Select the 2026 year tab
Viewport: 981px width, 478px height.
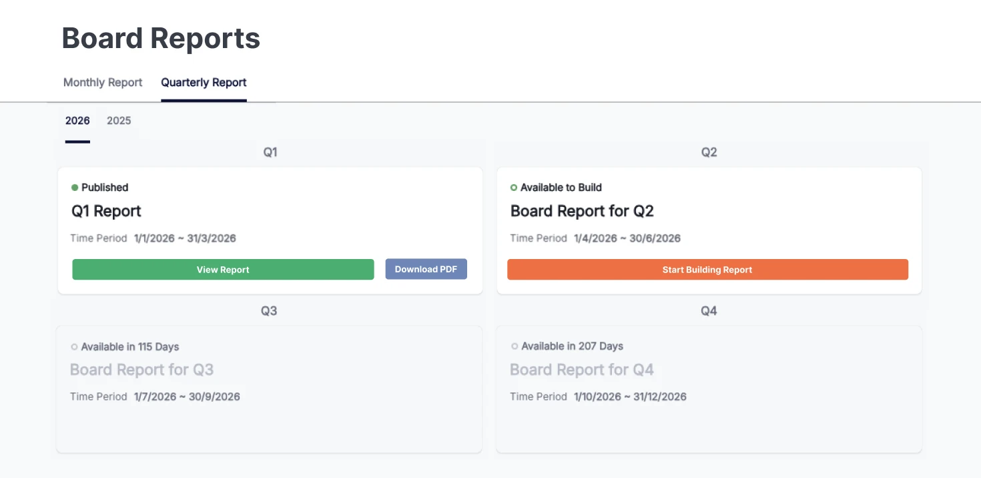click(x=77, y=121)
